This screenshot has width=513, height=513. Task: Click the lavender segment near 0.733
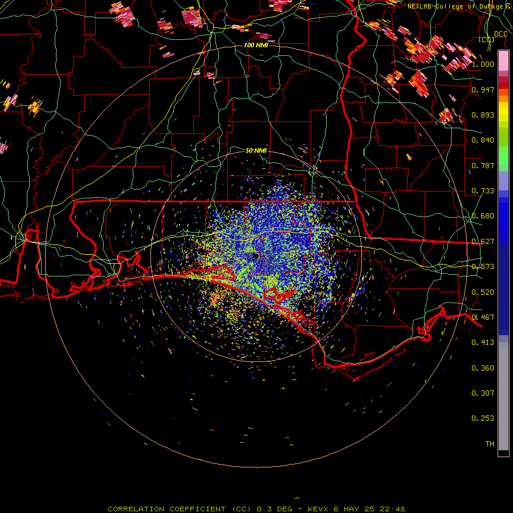tap(503, 181)
